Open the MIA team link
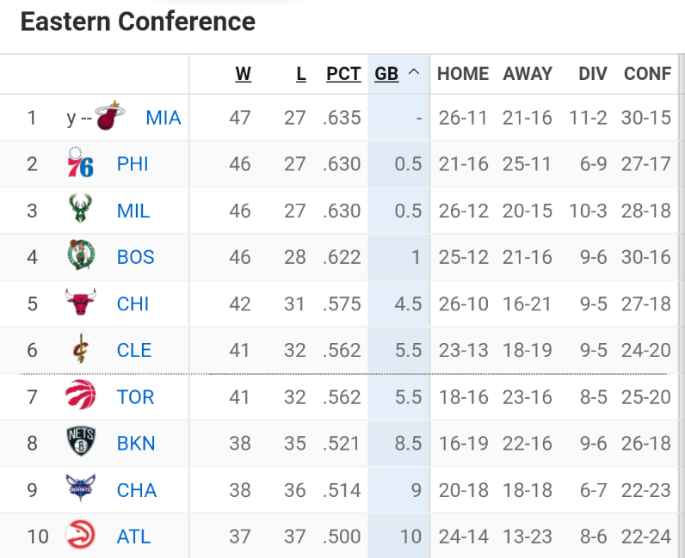Viewport: 685px width, 558px height. [164, 118]
